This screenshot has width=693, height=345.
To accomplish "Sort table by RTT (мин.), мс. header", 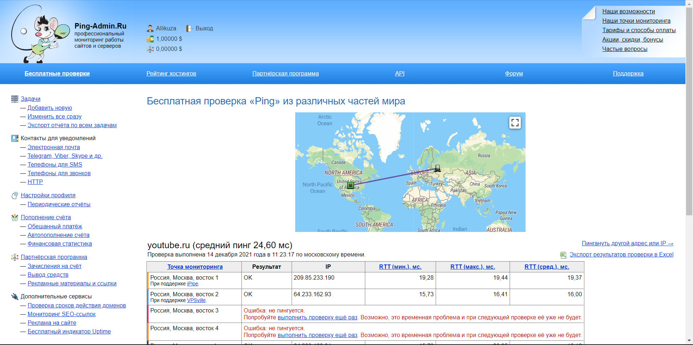I will point(400,267).
